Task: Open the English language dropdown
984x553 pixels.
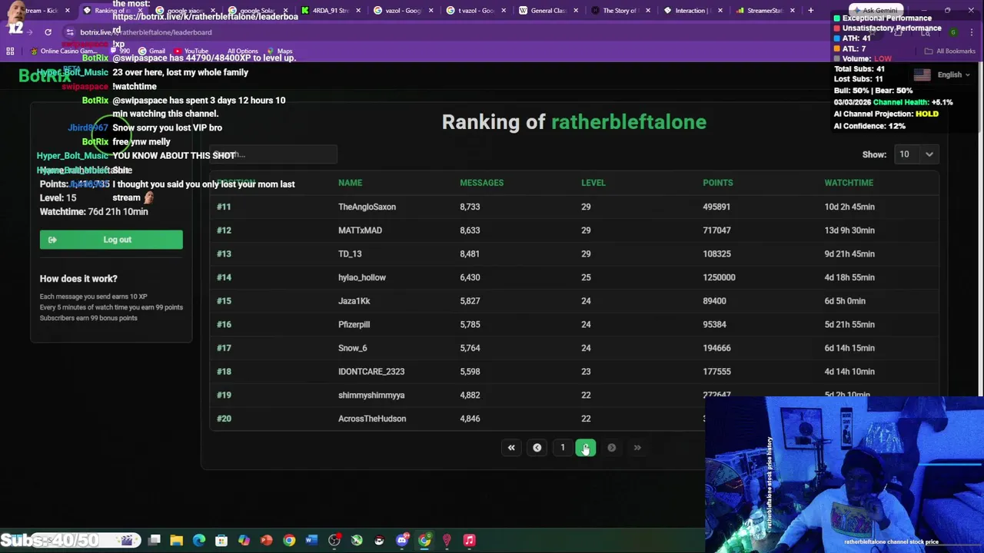Action: point(942,75)
